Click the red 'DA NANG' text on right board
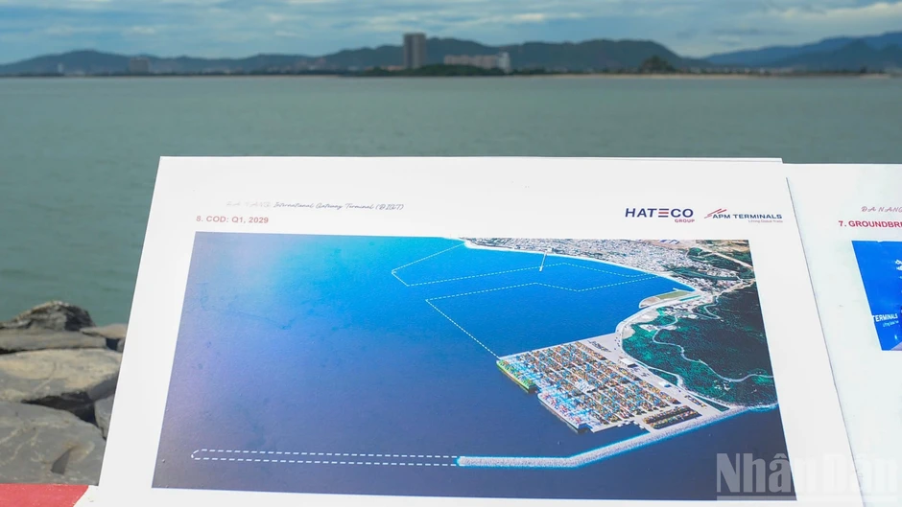 coord(881,209)
